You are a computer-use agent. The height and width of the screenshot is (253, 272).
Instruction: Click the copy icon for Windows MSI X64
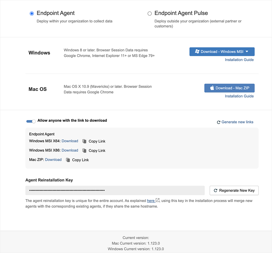pyautogui.click(x=84, y=141)
